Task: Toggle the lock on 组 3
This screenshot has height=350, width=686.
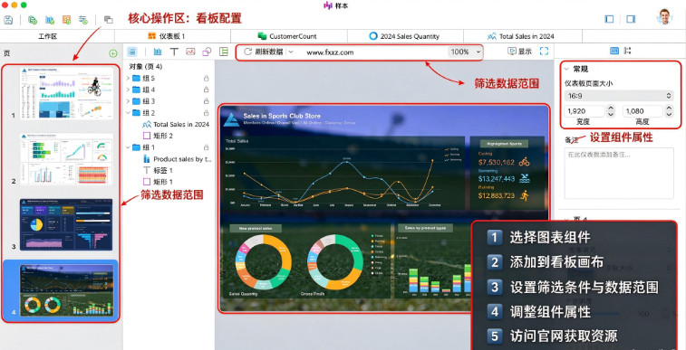Action: coord(206,101)
